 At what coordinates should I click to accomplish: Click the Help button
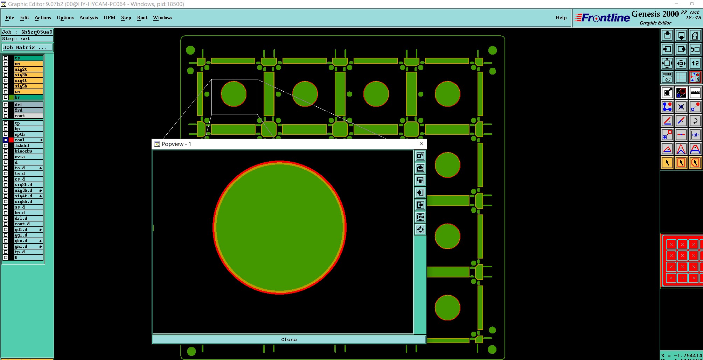(x=561, y=17)
